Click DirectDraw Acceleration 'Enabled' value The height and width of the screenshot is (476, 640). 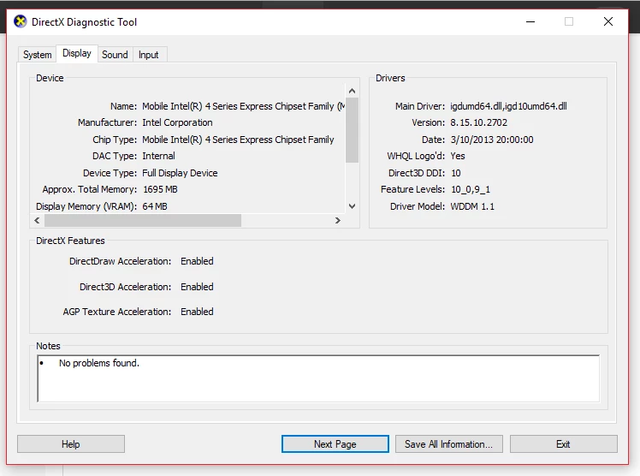tap(197, 261)
